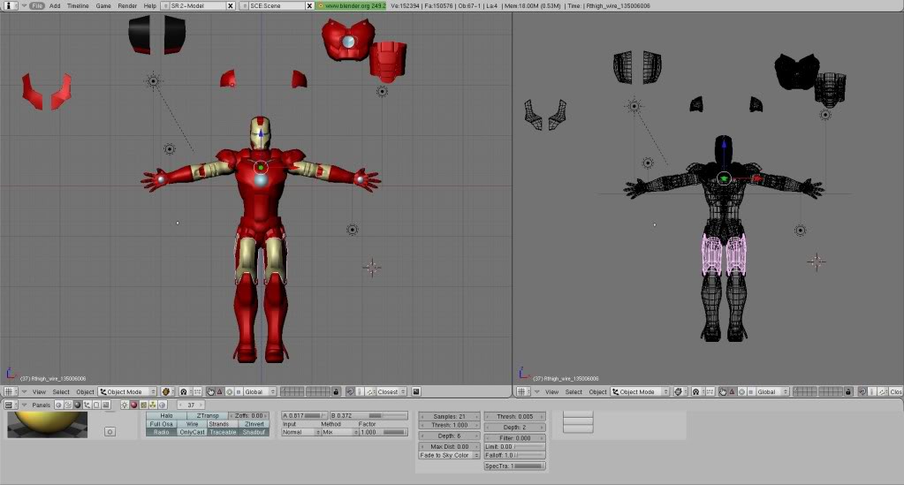Toggle the Wire material option

click(x=192, y=424)
